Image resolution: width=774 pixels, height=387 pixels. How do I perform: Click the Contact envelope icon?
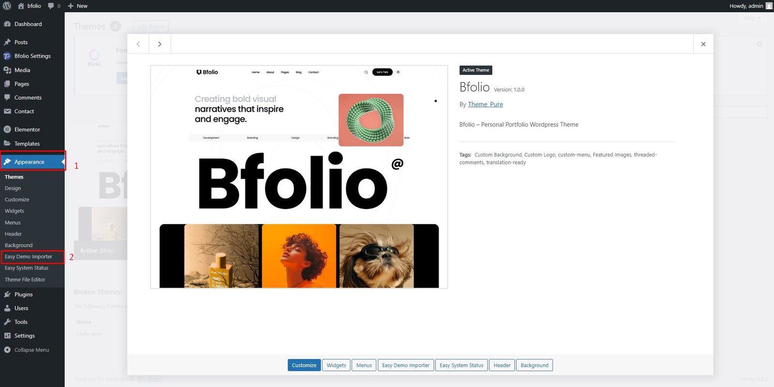(x=7, y=111)
